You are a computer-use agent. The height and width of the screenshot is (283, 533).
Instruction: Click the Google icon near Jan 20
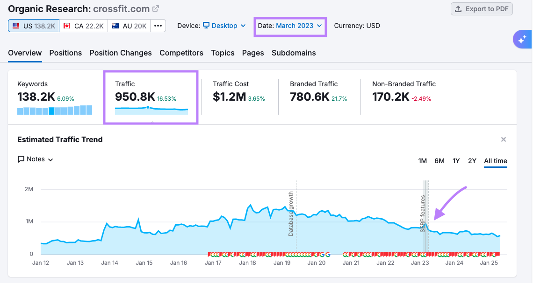click(327, 254)
